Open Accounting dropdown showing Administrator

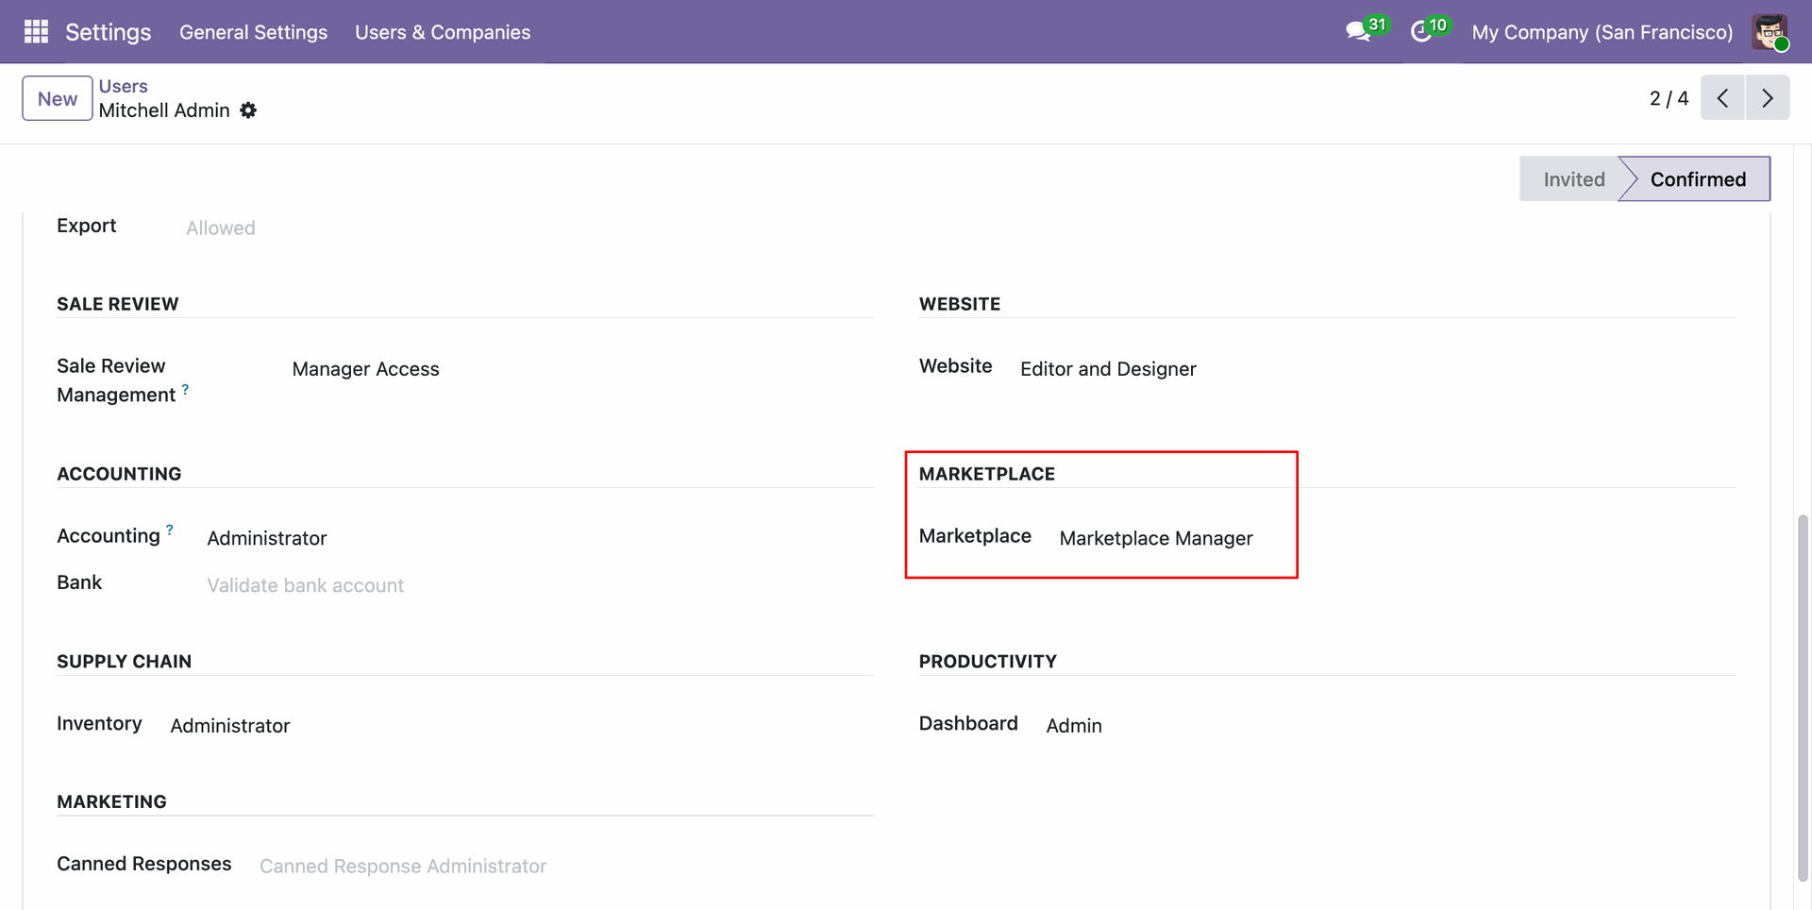tap(267, 538)
